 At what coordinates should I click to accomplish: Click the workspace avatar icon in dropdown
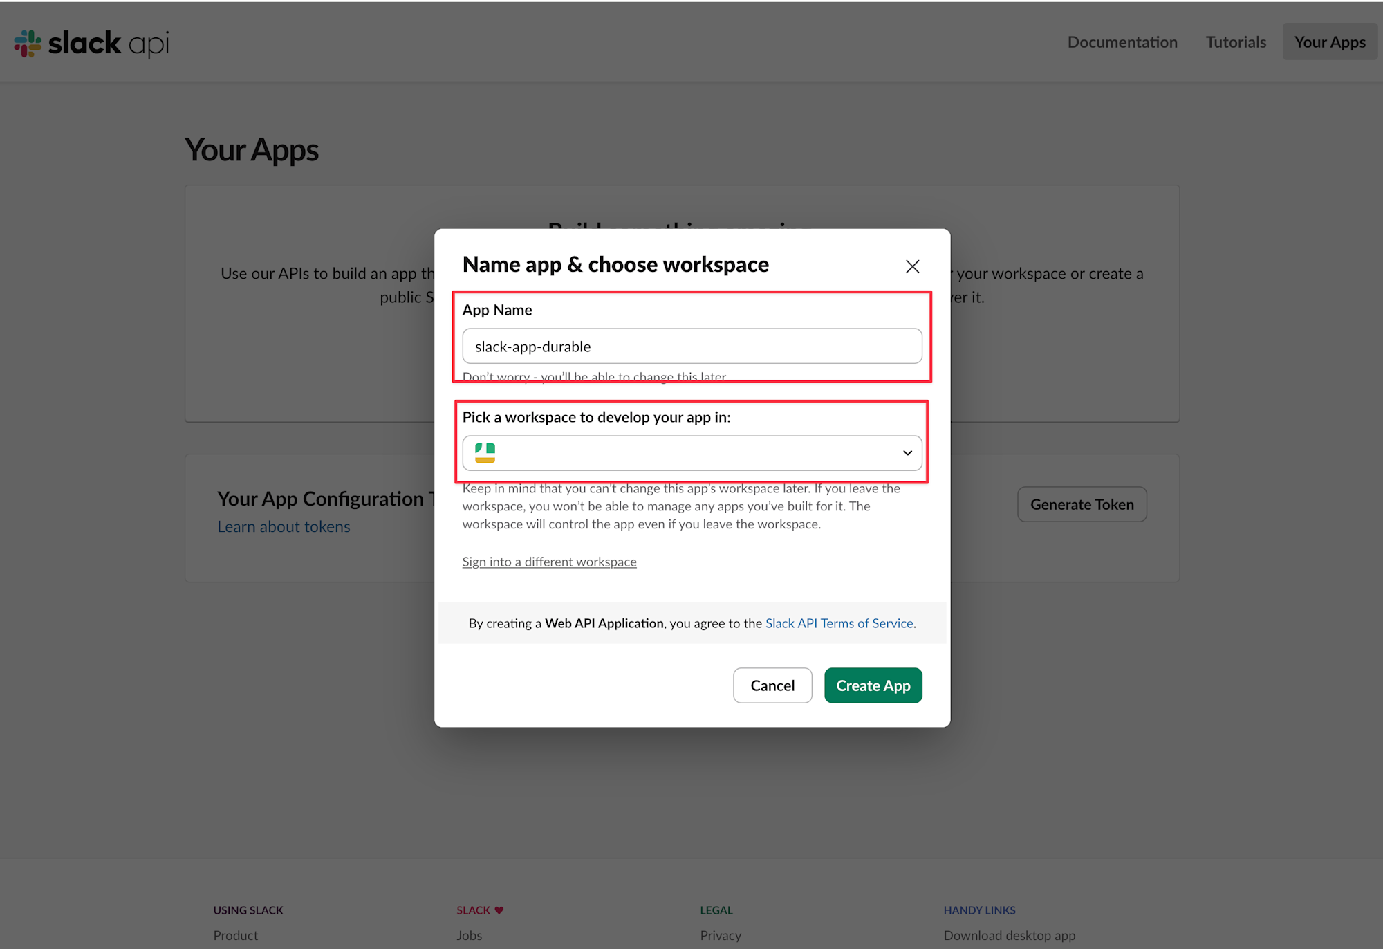coord(485,453)
